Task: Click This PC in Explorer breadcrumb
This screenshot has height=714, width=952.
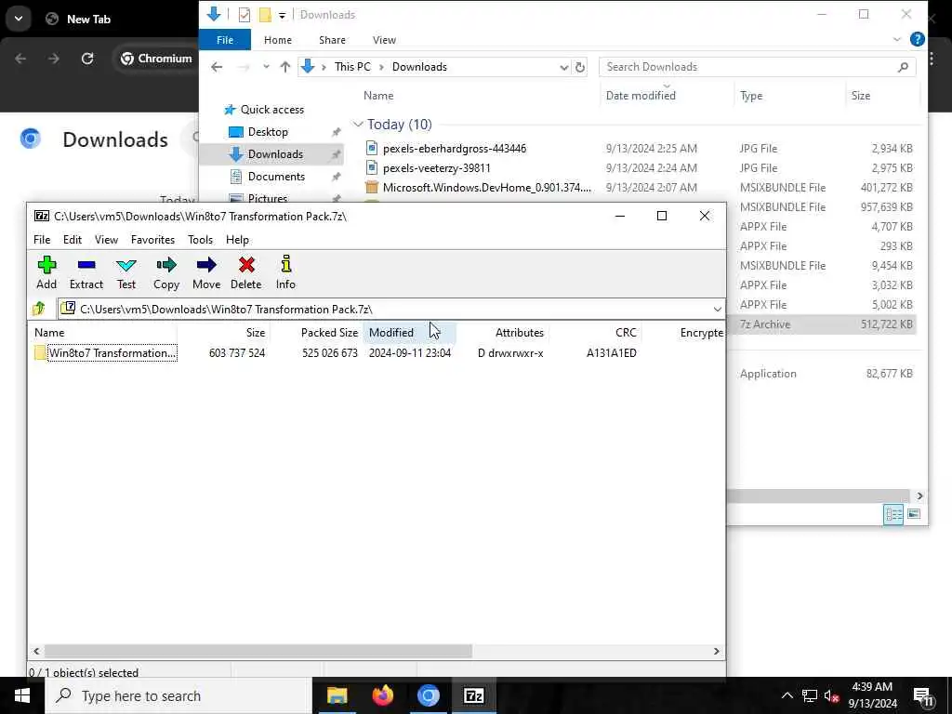Action: click(352, 67)
